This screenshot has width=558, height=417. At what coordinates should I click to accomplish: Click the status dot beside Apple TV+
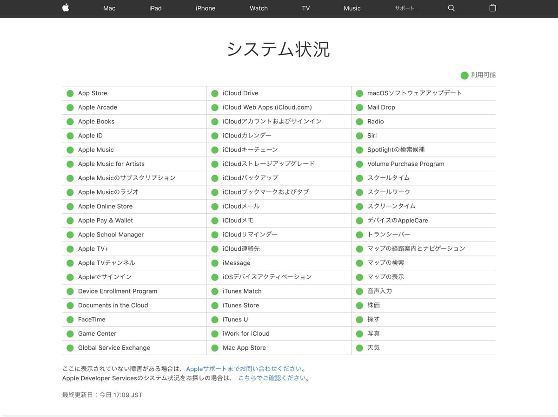click(70, 249)
